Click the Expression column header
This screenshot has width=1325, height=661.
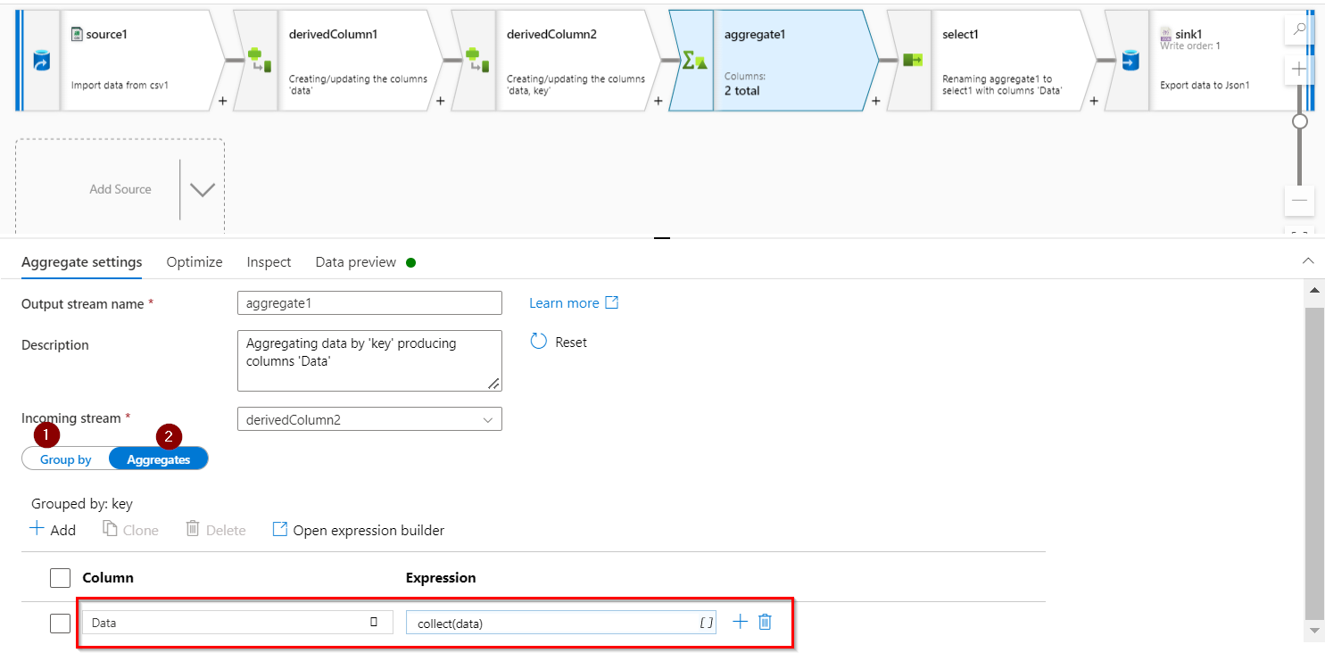tap(441, 577)
